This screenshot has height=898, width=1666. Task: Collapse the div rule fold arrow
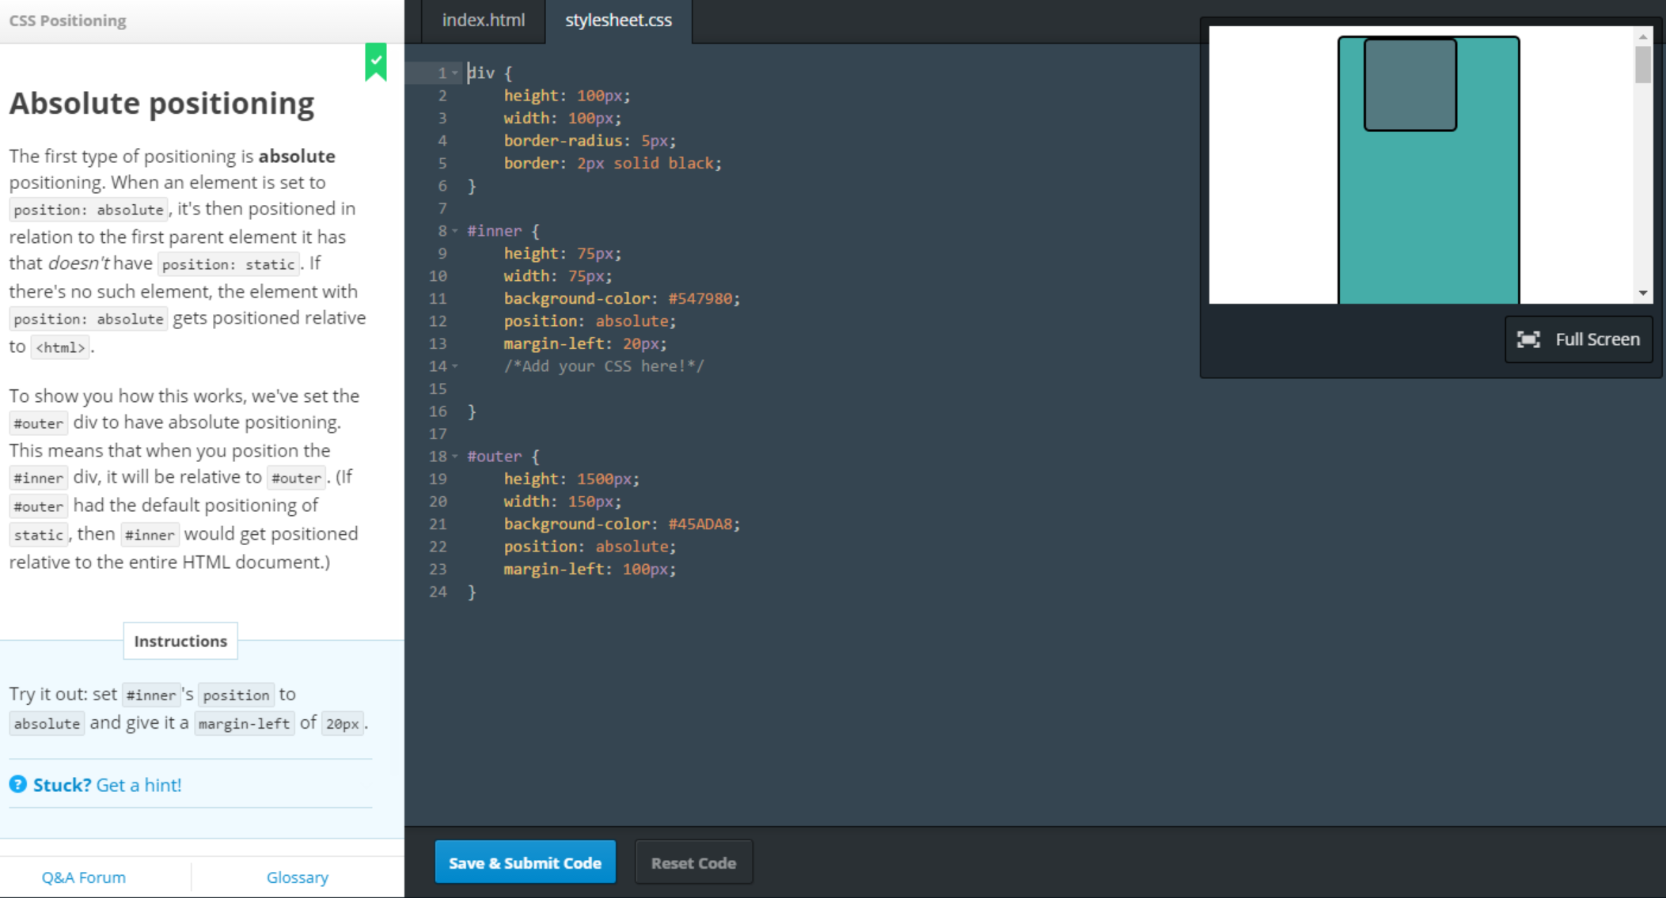455,73
